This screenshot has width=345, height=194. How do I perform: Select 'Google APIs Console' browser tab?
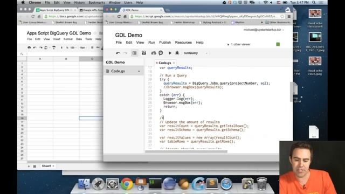tap(91, 10)
